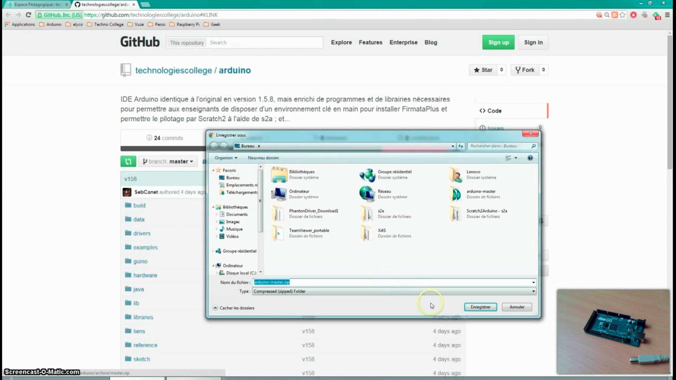Click the GitHub search box
This screenshot has width=676, height=380.
point(264,43)
